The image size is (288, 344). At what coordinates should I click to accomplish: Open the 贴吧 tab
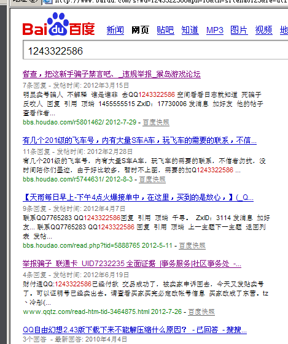(165, 30)
